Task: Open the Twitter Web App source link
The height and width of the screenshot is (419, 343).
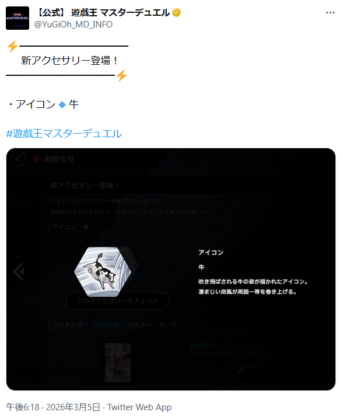Action: point(139,407)
